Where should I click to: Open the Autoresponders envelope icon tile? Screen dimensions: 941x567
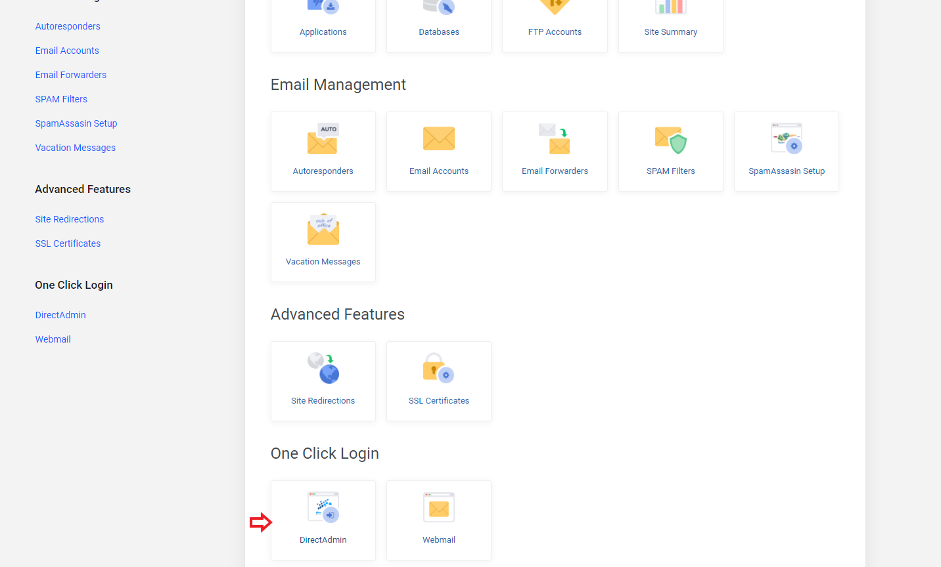323,140
